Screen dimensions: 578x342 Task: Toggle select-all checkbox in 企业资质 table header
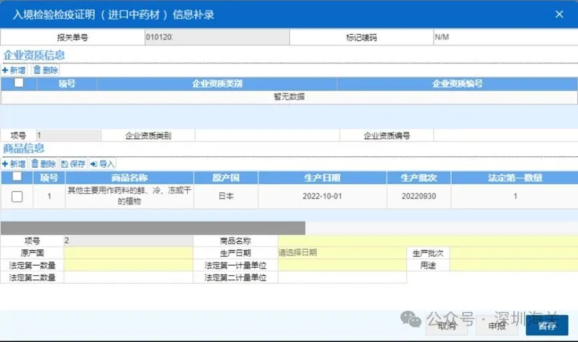19,83
